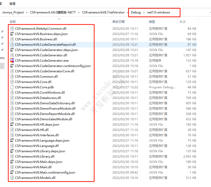This screenshot has width=211, height=187.
Task: Click the CSFrameworkV6.DemoSalesModule.dll file icon
Action: (x=12, y=119)
